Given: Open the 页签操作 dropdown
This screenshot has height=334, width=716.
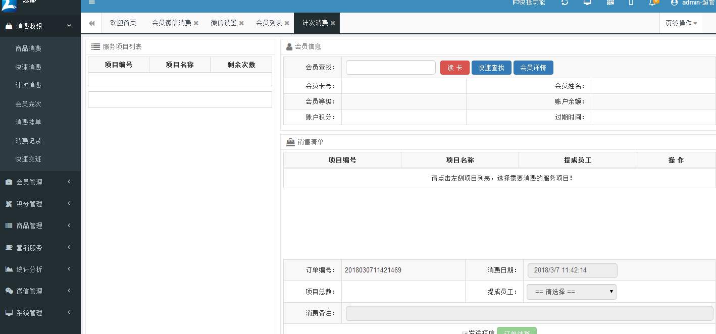Looking at the screenshot, I should (681, 23).
